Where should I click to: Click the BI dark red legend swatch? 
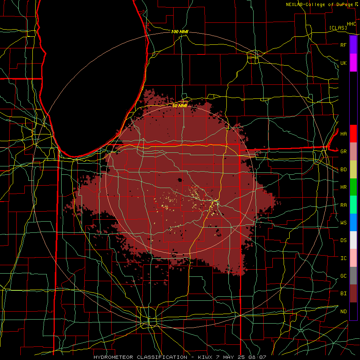(353, 294)
